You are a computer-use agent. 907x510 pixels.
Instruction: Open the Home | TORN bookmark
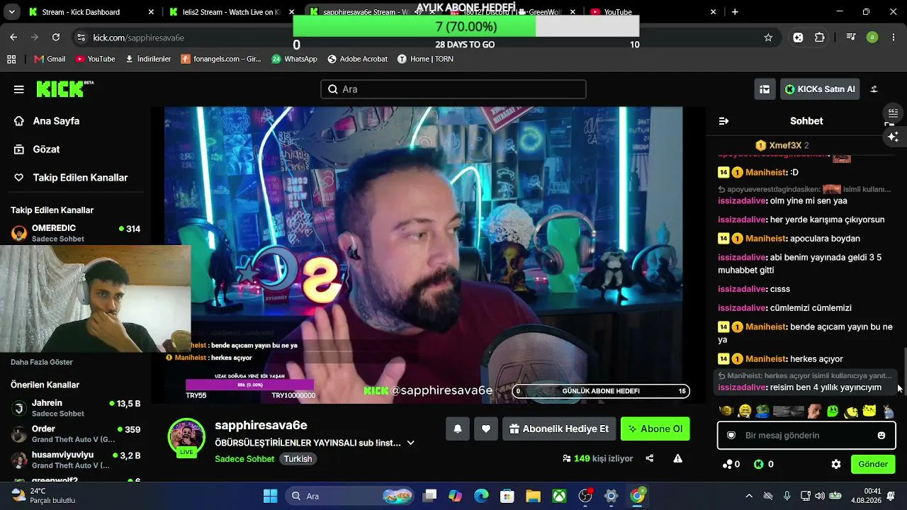tap(425, 59)
